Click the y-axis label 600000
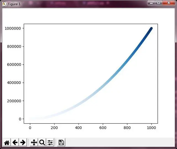The height and width of the screenshot is (149, 177). (14, 65)
